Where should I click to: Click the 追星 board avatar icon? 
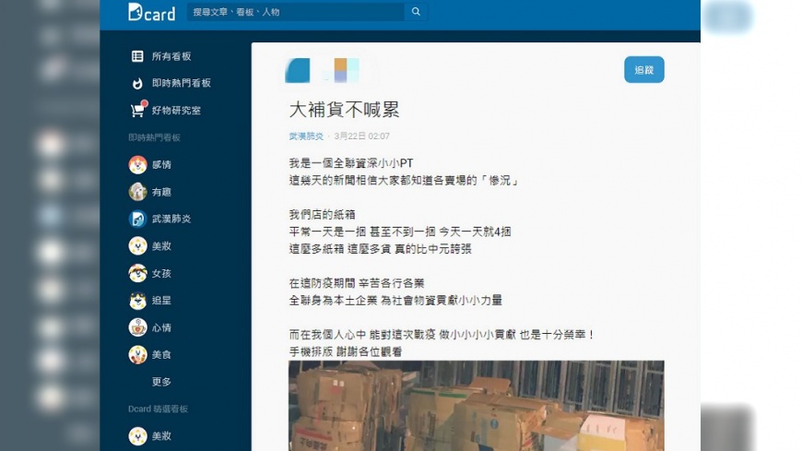(137, 301)
